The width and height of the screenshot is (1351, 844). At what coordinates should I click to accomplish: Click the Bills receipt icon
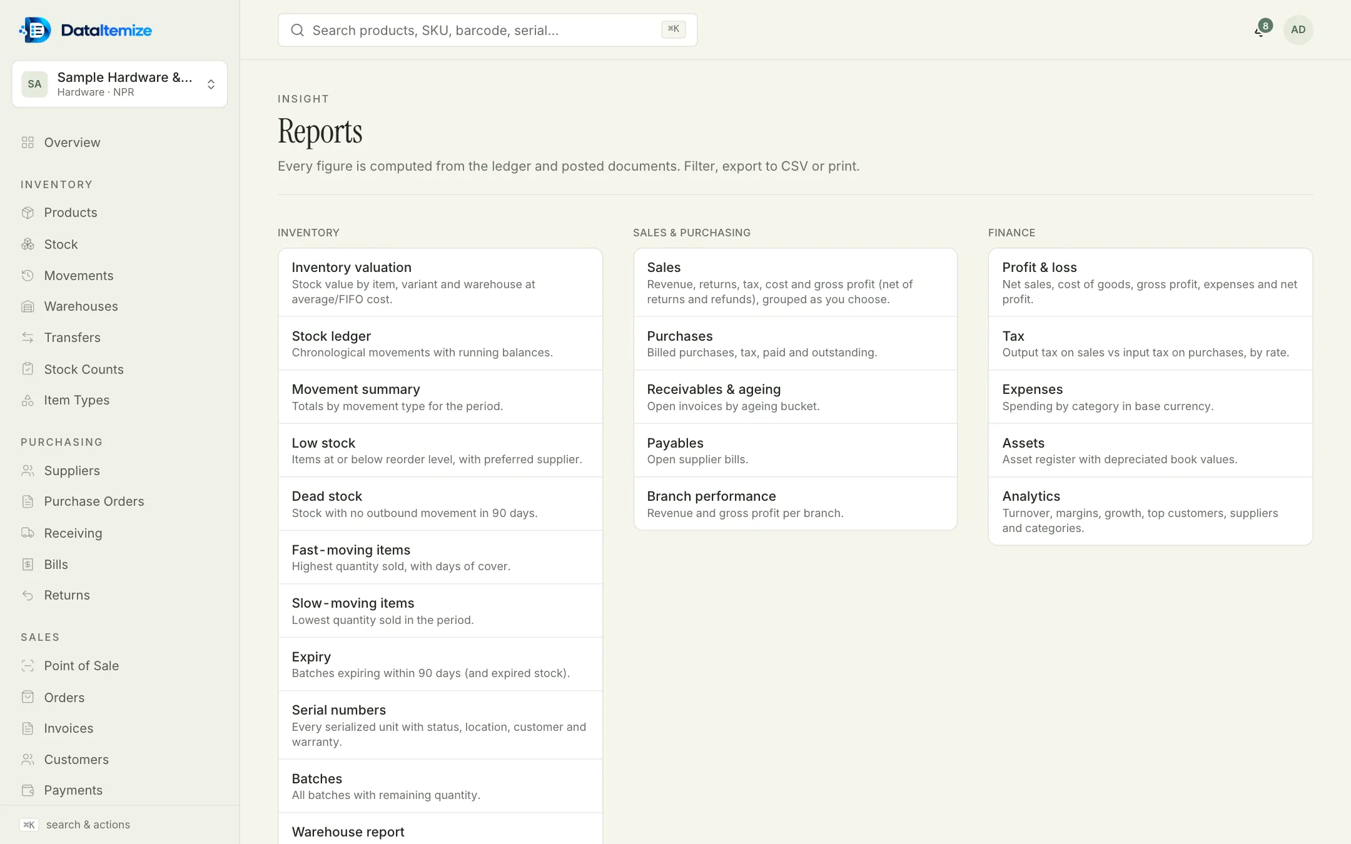pos(28,565)
